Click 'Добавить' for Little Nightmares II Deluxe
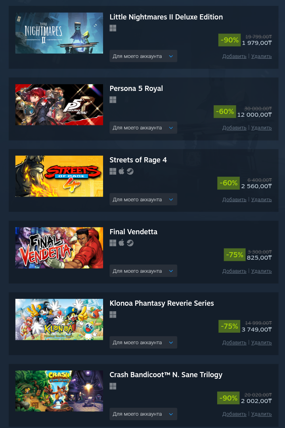The width and height of the screenshot is (285, 428). tap(234, 56)
